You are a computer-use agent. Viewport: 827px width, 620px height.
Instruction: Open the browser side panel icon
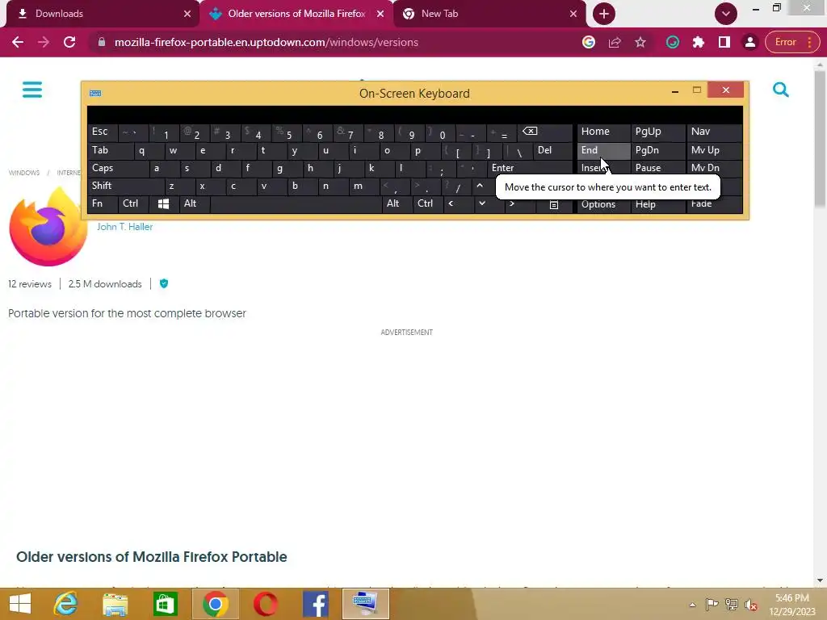pyautogui.click(x=724, y=42)
